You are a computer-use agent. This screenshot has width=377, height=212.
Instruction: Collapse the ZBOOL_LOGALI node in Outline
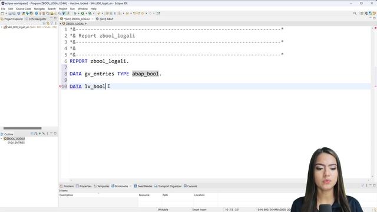[1, 139]
